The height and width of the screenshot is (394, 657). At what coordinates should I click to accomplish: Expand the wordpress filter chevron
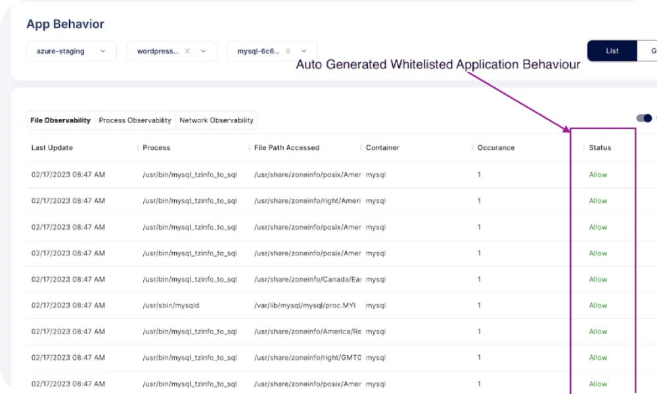[204, 51]
